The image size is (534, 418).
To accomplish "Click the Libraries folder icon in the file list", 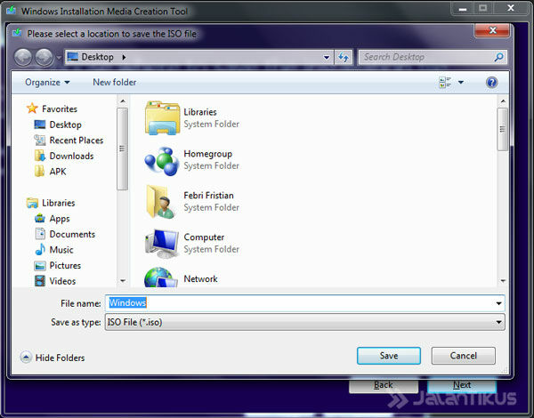I will pyautogui.click(x=162, y=117).
